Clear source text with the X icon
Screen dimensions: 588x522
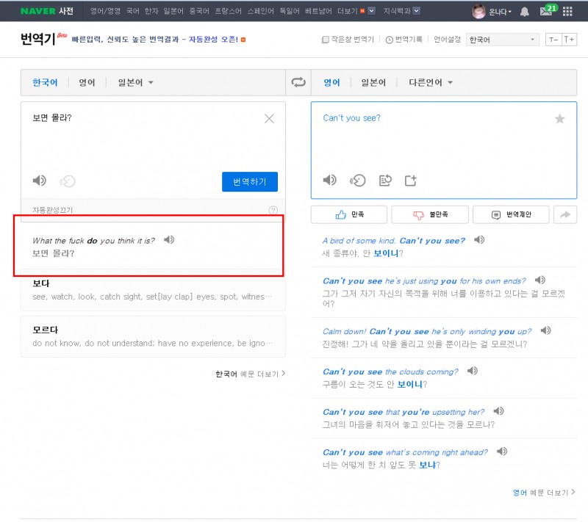coord(269,119)
